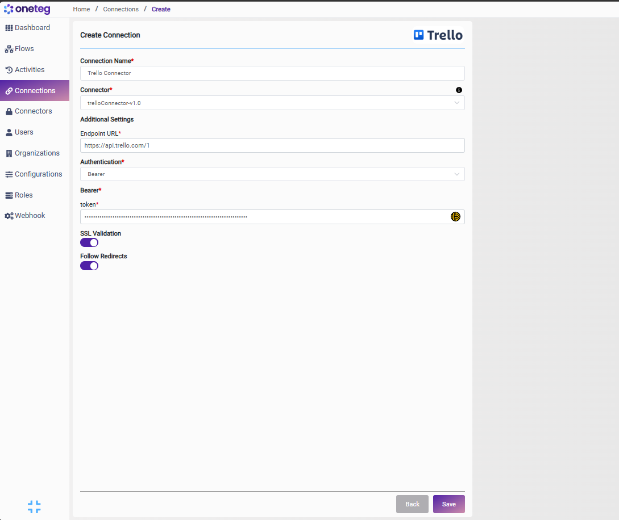This screenshot has height=520, width=619.
Task: Click the Connections breadcrumb link
Action: click(x=121, y=9)
